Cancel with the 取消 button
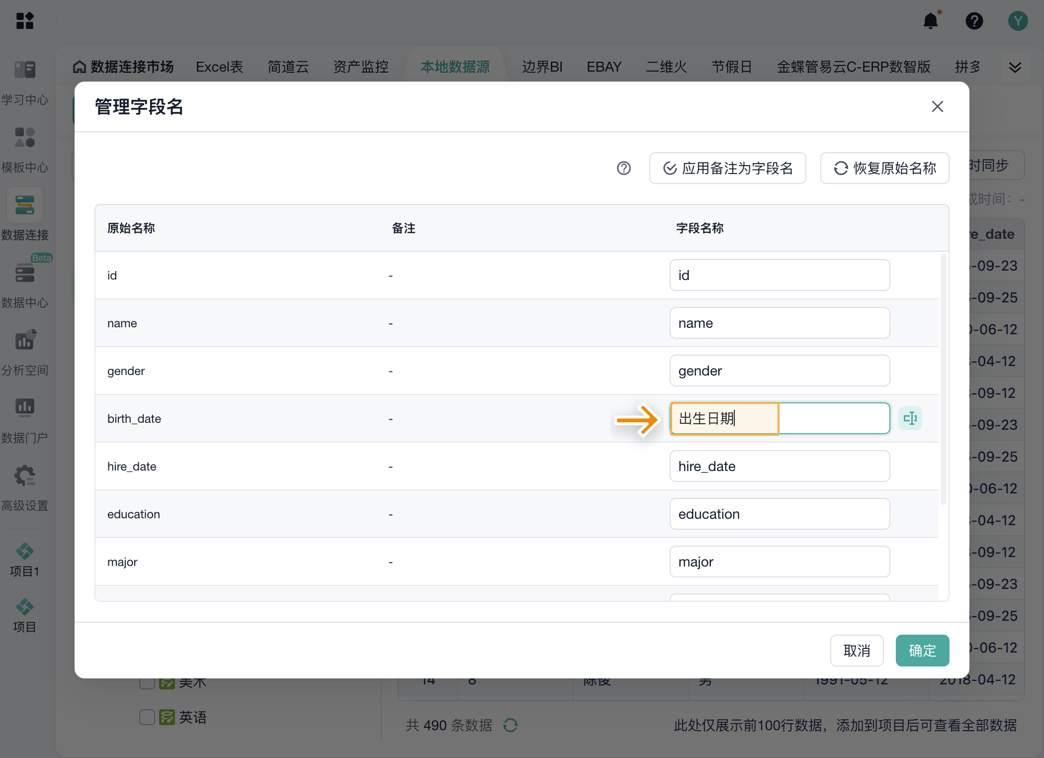The image size is (1044, 758). (x=857, y=651)
